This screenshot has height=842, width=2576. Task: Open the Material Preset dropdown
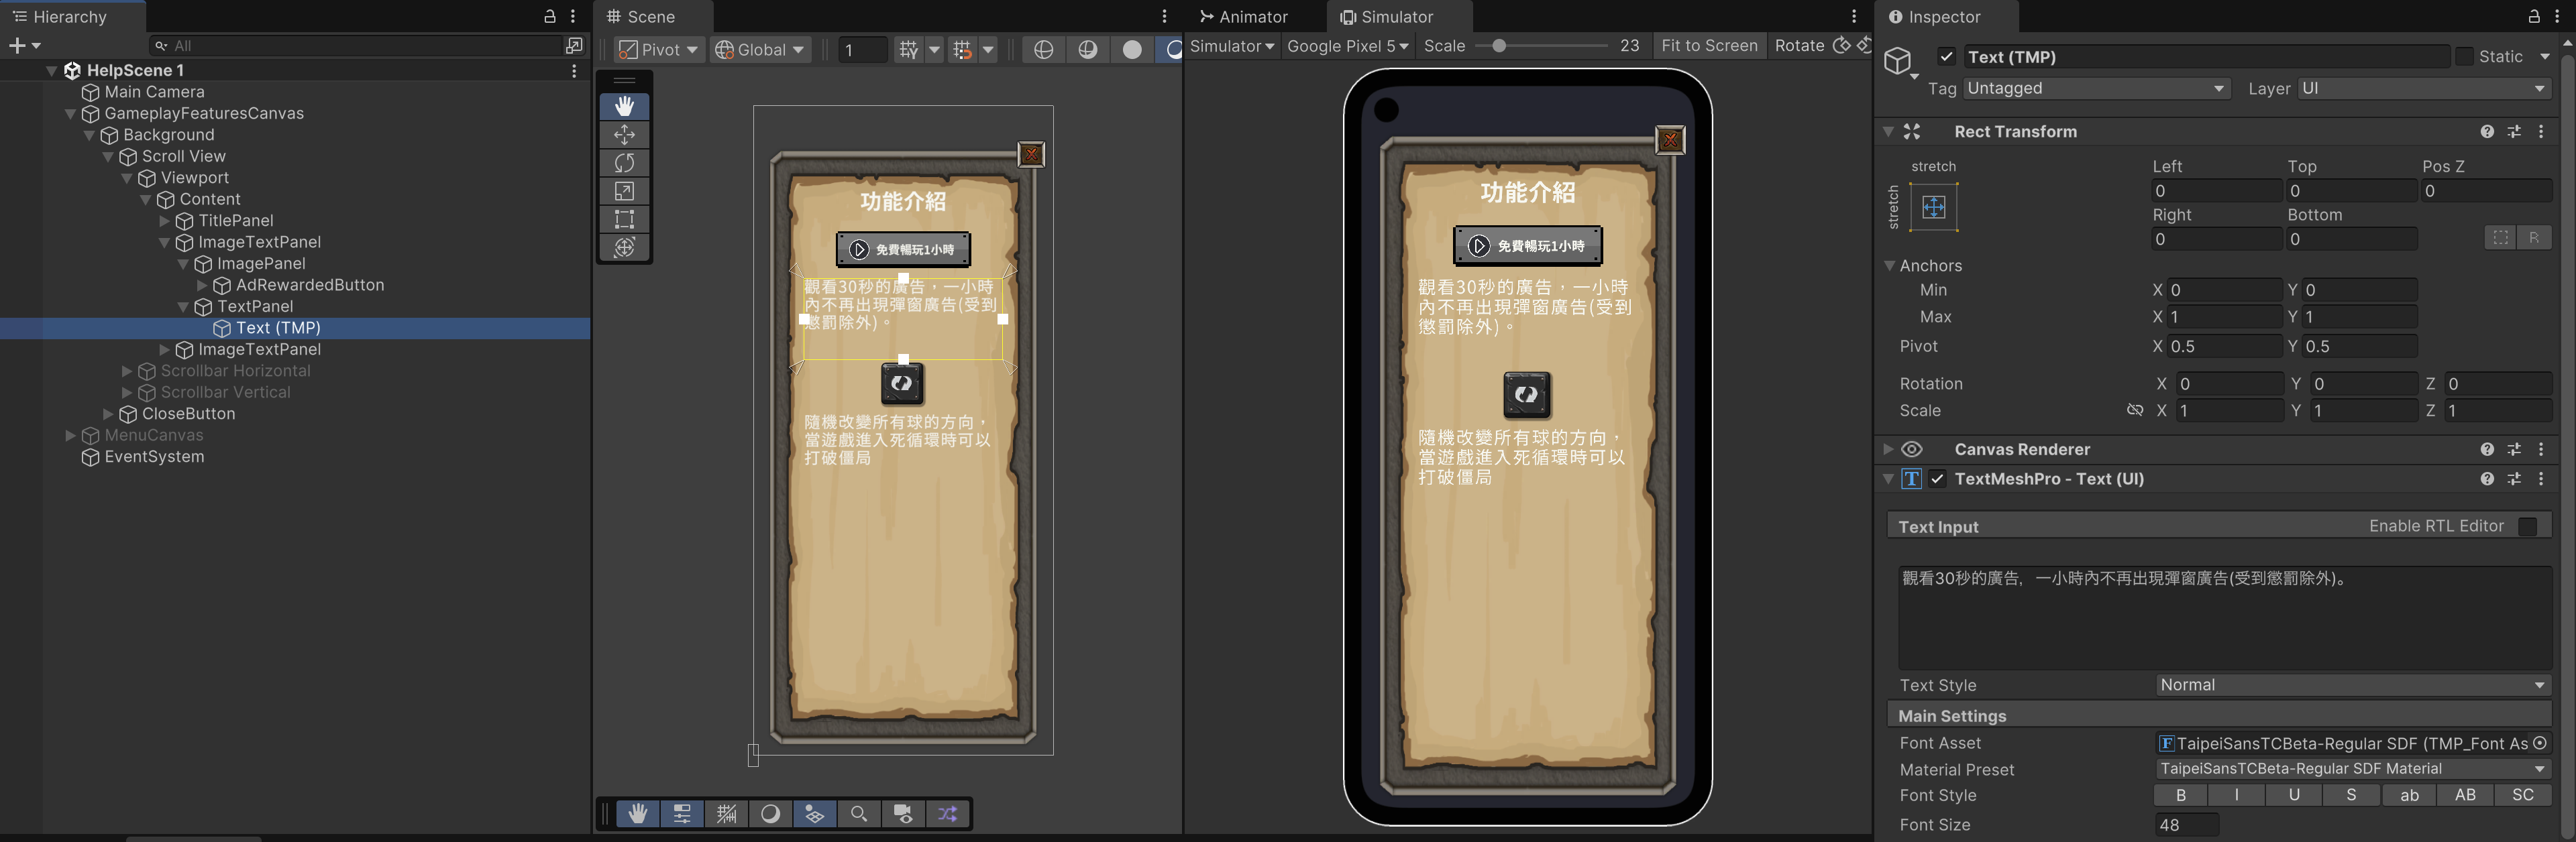click(2353, 769)
